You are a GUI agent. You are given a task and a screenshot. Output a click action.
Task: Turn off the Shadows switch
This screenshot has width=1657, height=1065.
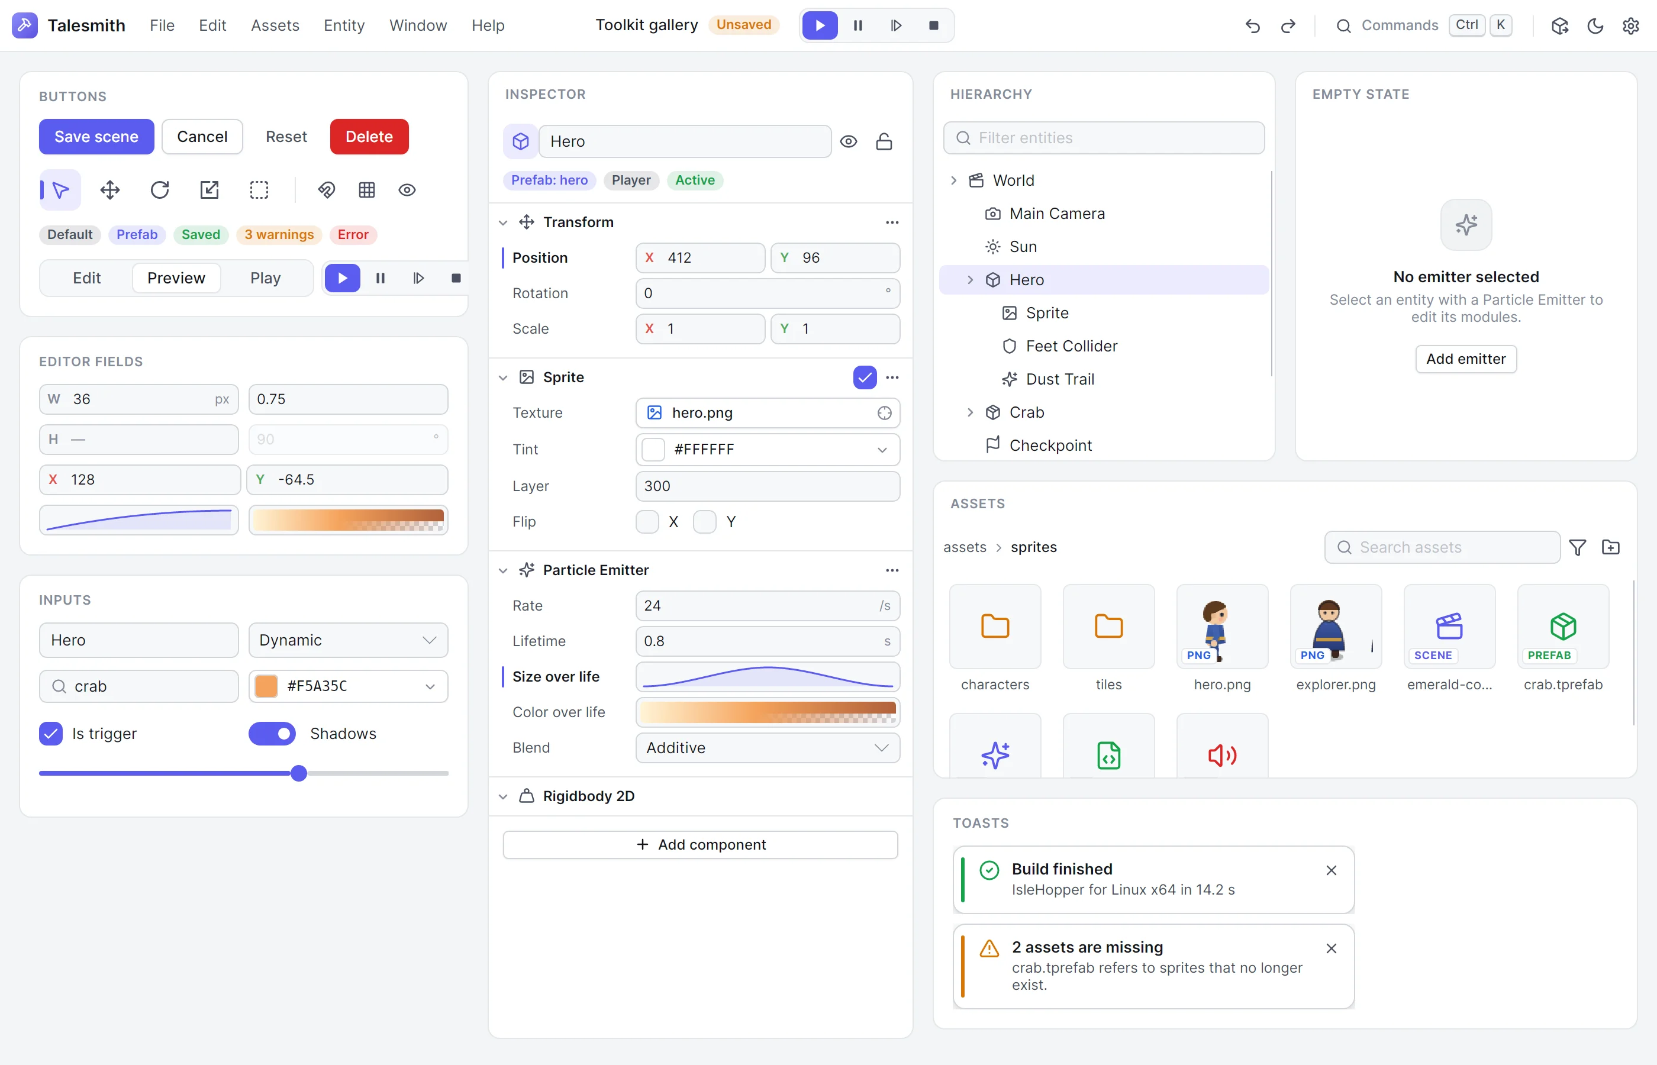pyautogui.click(x=272, y=734)
